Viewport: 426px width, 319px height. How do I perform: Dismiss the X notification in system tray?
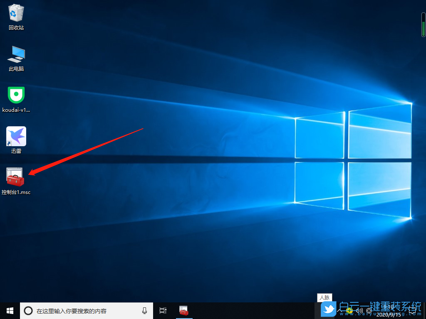pos(369,310)
